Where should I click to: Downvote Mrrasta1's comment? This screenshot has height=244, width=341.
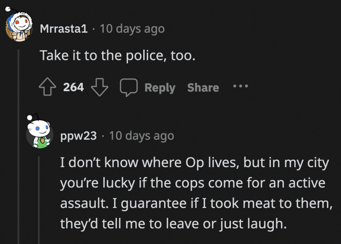tap(99, 88)
